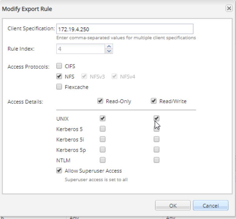
Task: Uncheck Allow Superuser Access
Action: [59, 171]
